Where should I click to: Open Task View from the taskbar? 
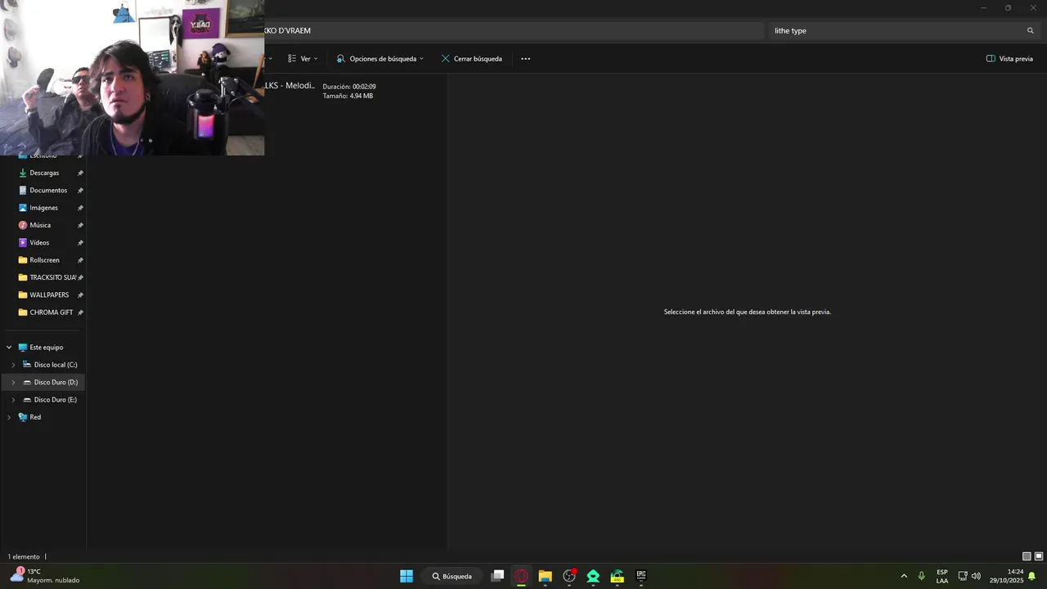click(497, 576)
